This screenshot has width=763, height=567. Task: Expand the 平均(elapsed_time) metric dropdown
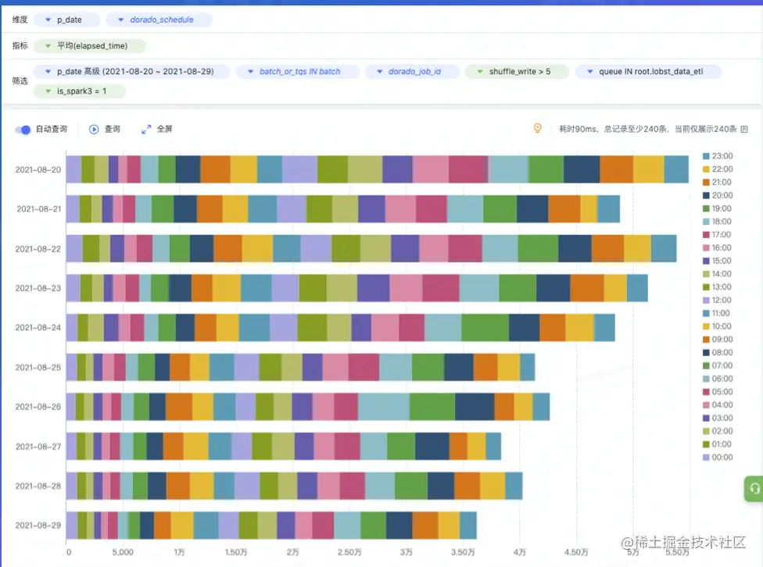click(x=90, y=46)
